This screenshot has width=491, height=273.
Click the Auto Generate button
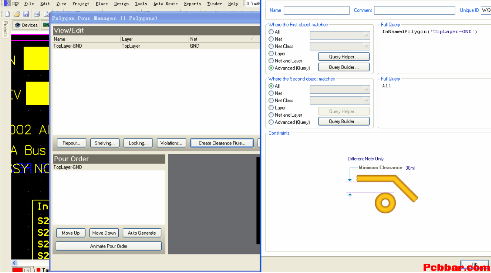(142, 233)
